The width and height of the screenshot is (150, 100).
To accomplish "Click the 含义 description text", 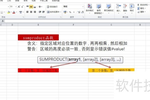I will pos(77,43).
